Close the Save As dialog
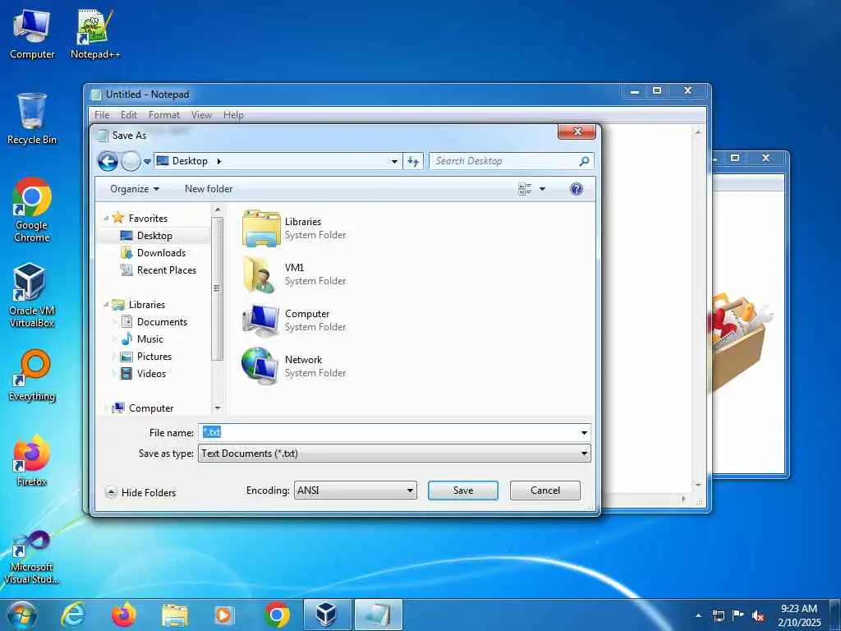The width and height of the screenshot is (841, 631). (x=577, y=132)
